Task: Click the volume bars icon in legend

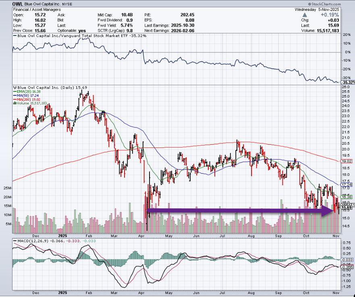Action: 15,103
